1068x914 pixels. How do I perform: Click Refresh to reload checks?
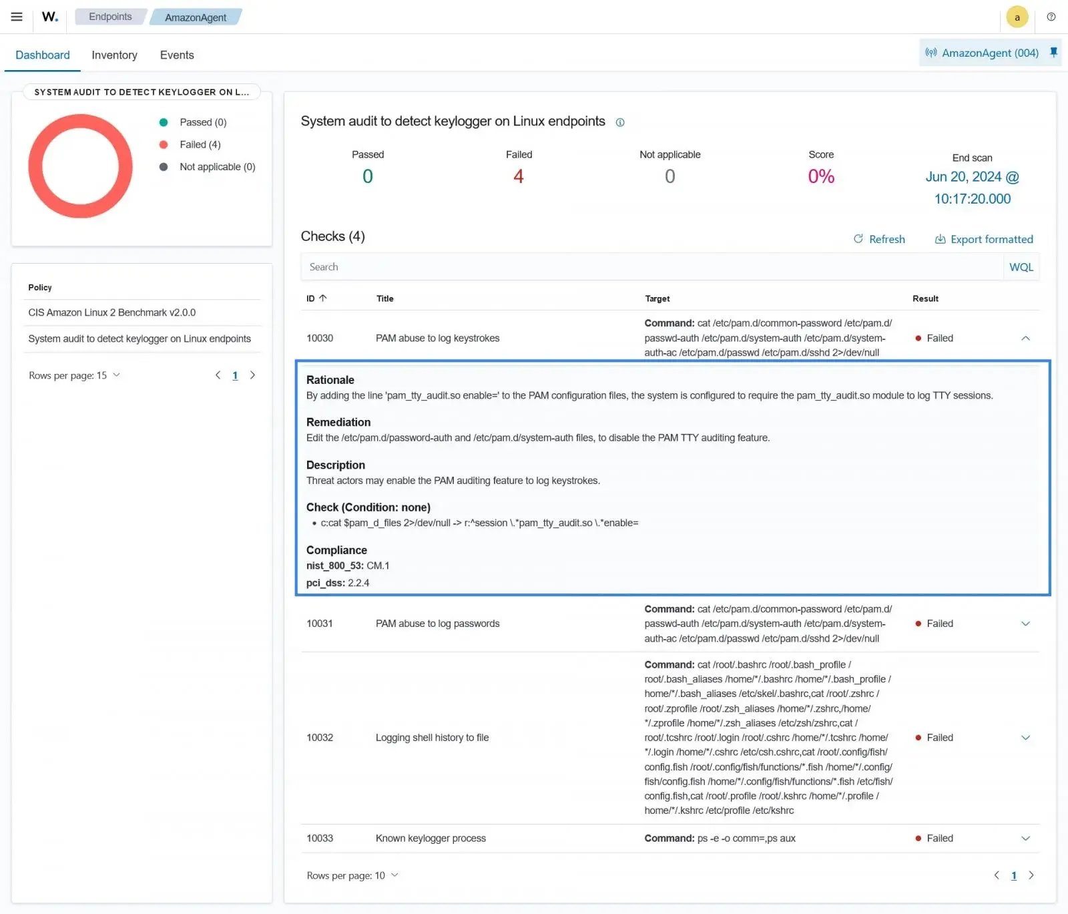pyautogui.click(x=879, y=239)
